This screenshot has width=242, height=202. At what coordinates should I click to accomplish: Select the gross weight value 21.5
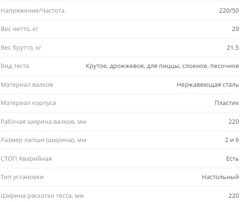233,48
